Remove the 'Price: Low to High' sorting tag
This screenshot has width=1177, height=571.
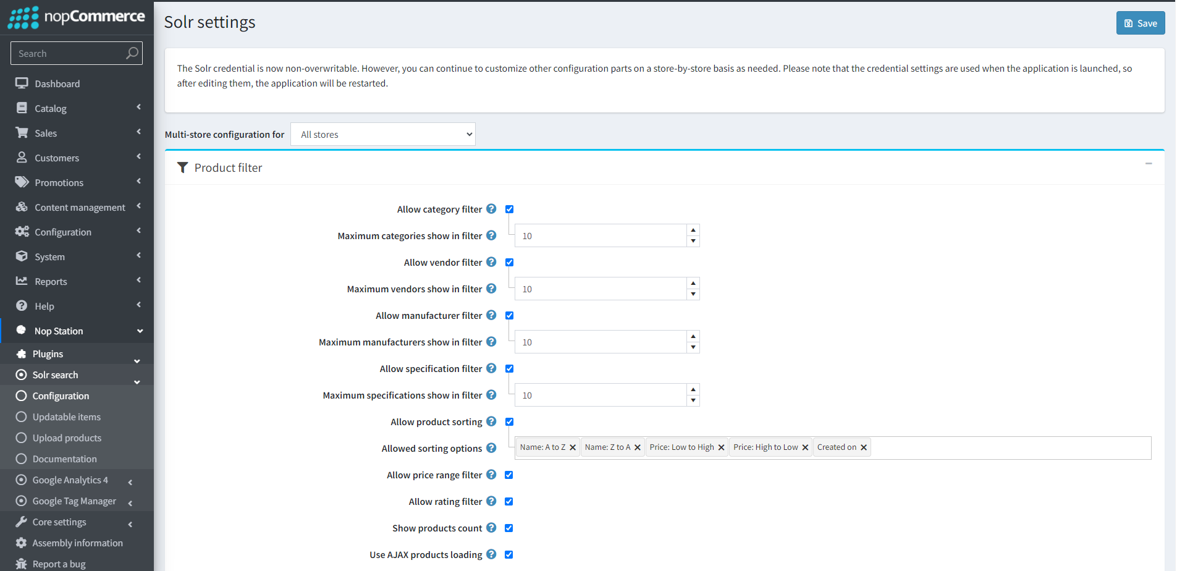click(721, 447)
